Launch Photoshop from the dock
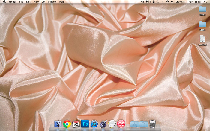The width and height of the screenshot is (210, 131). 85,124
